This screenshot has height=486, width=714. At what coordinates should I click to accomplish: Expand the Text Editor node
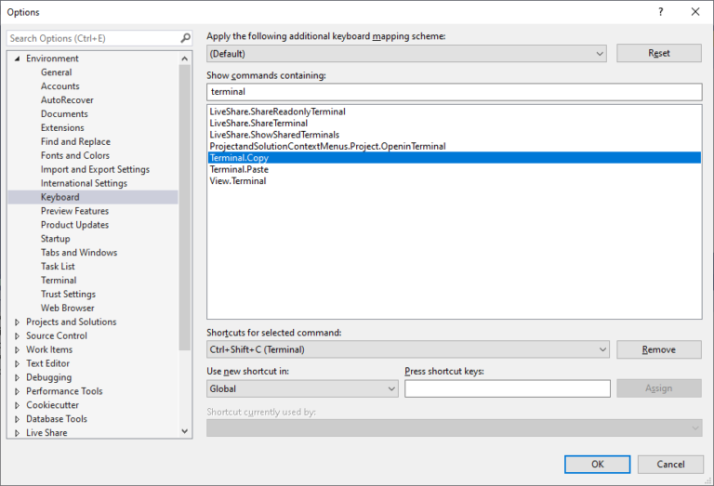17,364
